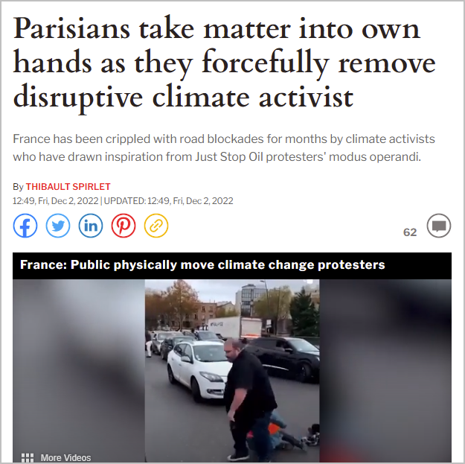Click the publication date 12:49 Dec 2
This screenshot has height=464, width=465.
[x=56, y=201]
